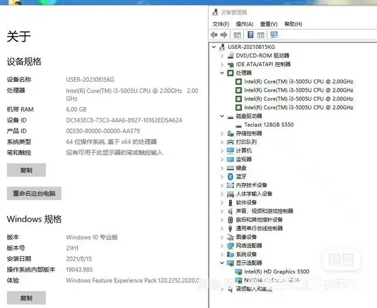The image size is (377, 308).
Task: Select the Intel HD Graphics 5500 adapter icon
Action: 239,271
